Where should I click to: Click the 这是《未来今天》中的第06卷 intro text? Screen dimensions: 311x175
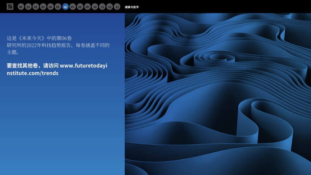(x=39, y=38)
